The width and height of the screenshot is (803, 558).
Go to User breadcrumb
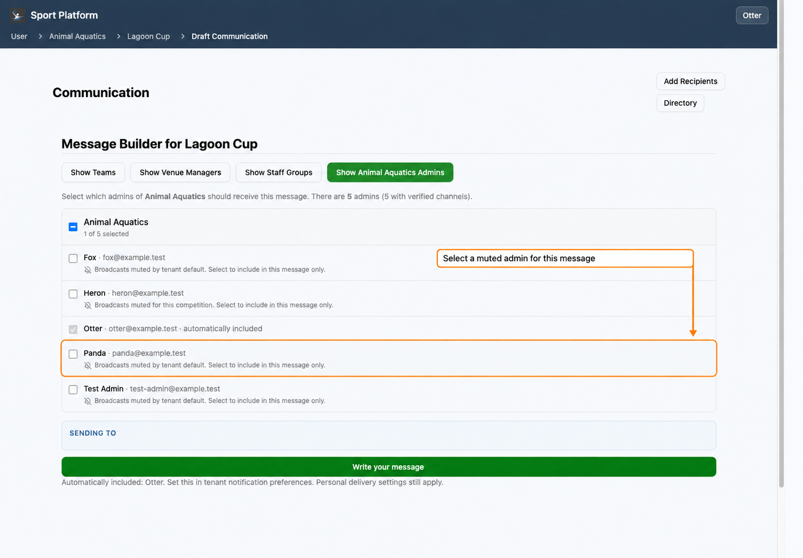pos(19,36)
